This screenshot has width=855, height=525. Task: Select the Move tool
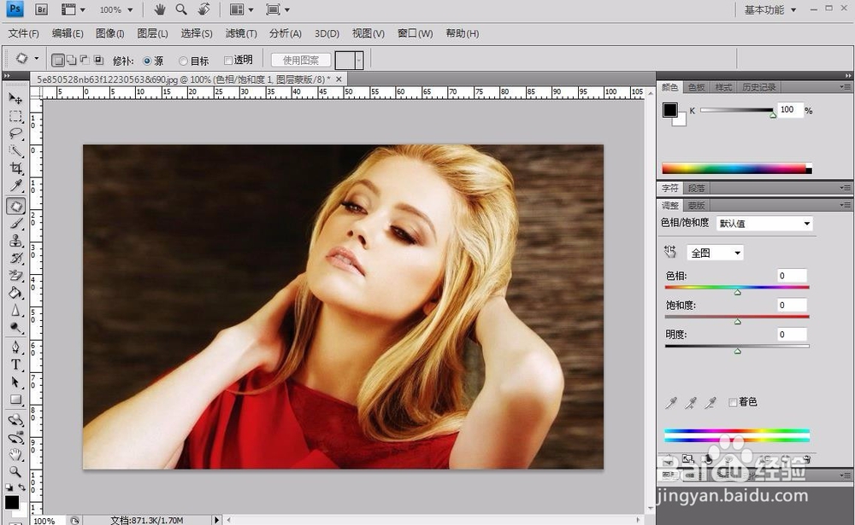tap(15, 98)
